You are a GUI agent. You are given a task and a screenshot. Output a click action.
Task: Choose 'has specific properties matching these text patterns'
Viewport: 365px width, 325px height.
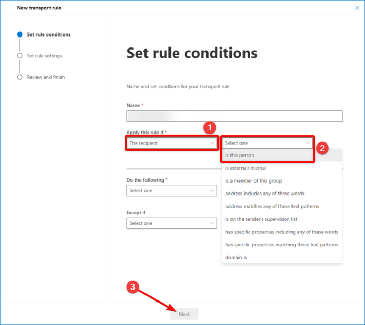point(282,245)
